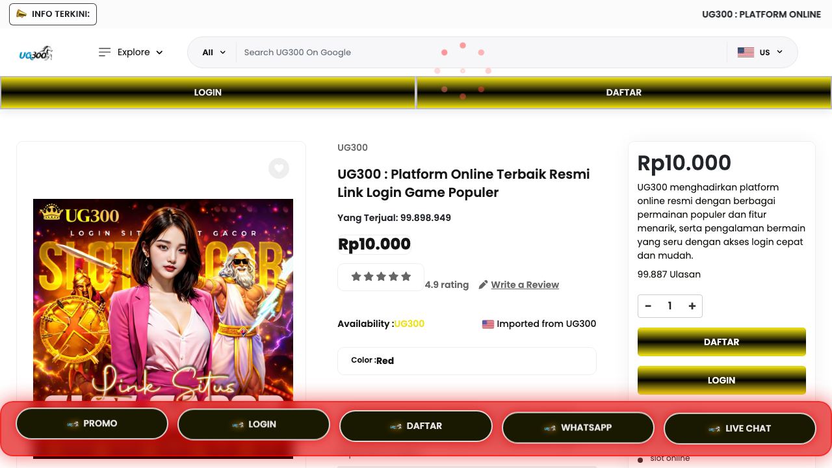Click the UG300 logo in the header
The image size is (832, 468).
(36, 53)
